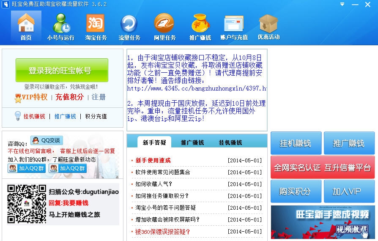Switch to the 挂机赚钱 tab
Image resolution: width=378 pixels, height=241 pixels.
230,142
